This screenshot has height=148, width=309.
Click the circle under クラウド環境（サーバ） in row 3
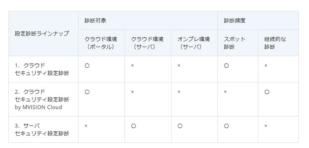click(134, 126)
